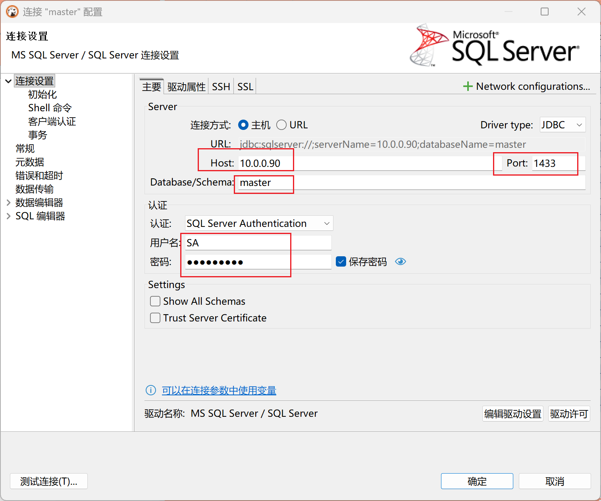
Task: Select SQL 编辑器 label in the settings tree
Action: point(40,216)
